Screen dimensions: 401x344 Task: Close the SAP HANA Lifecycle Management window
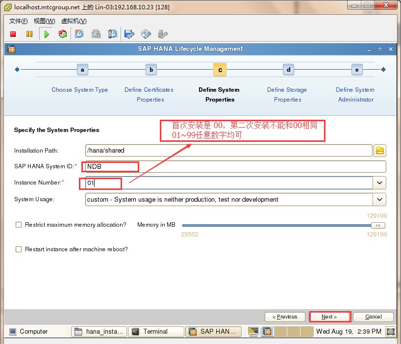coord(391,49)
